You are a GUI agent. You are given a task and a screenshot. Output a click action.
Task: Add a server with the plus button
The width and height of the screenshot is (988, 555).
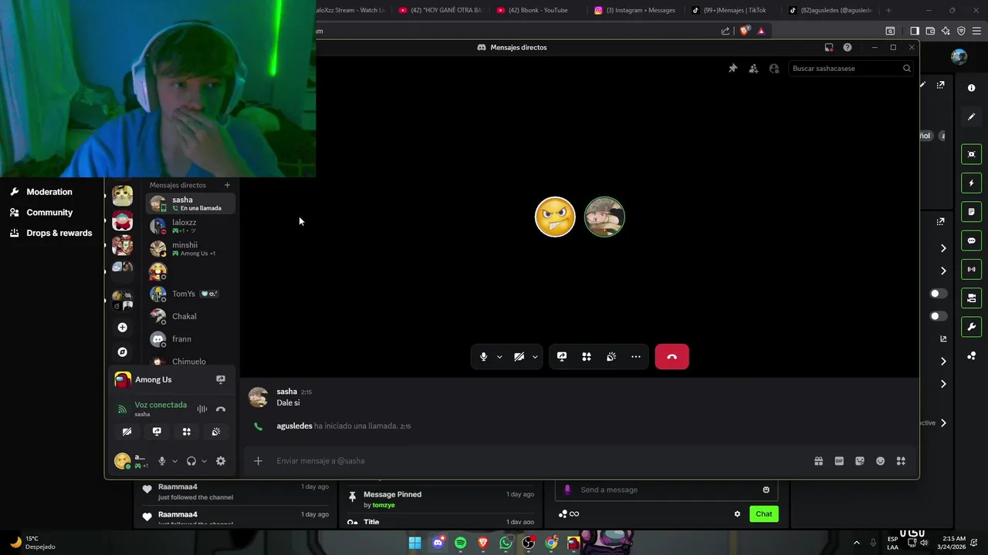tap(122, 328)
